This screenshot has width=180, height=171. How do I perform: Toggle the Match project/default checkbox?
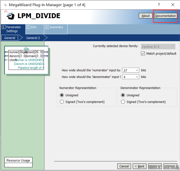[x=143, y=54]
